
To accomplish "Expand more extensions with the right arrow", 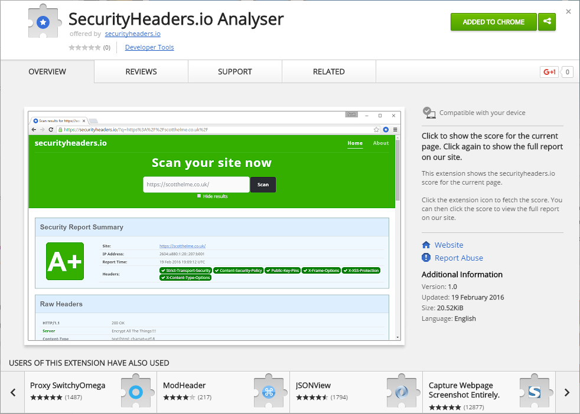I will (566, 392).
